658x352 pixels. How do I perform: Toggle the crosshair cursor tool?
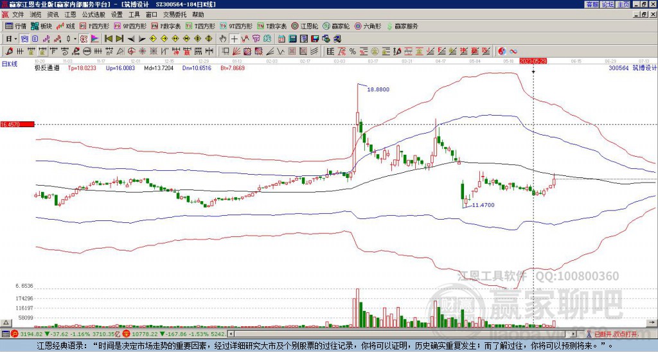234,39
